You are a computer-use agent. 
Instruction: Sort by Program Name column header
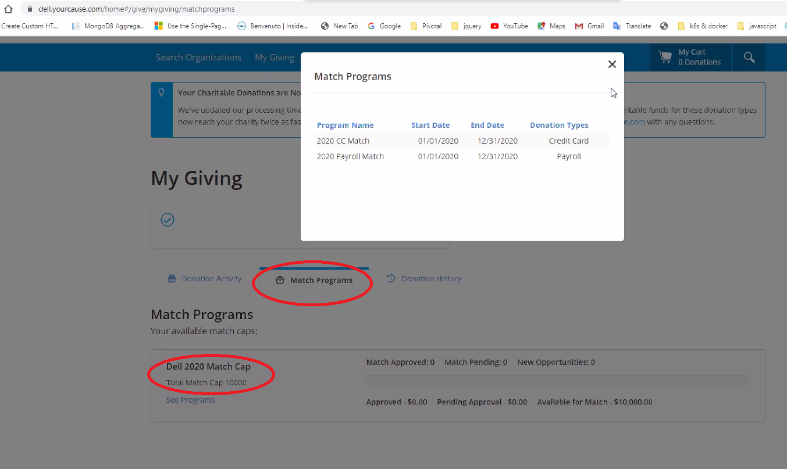click(x=346, y=125)
